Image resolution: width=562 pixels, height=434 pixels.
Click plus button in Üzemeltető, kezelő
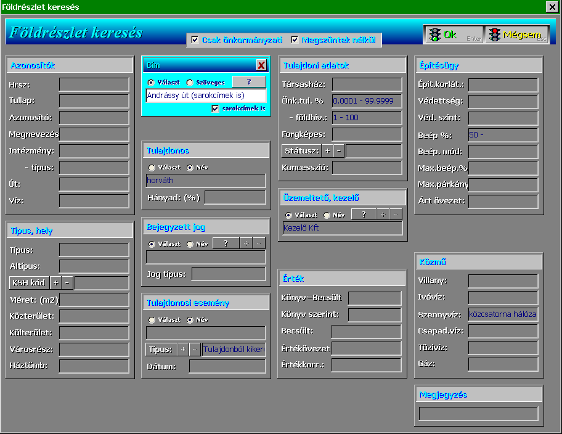(383, 215)
